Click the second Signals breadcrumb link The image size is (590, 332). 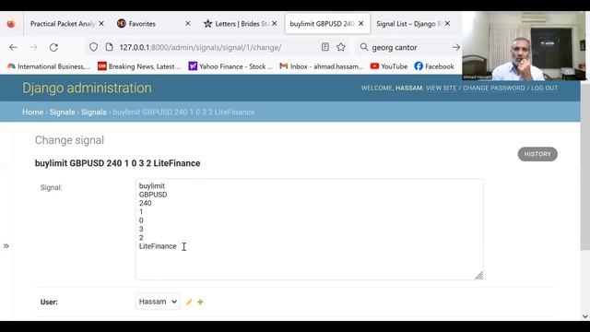pos(94,113)
